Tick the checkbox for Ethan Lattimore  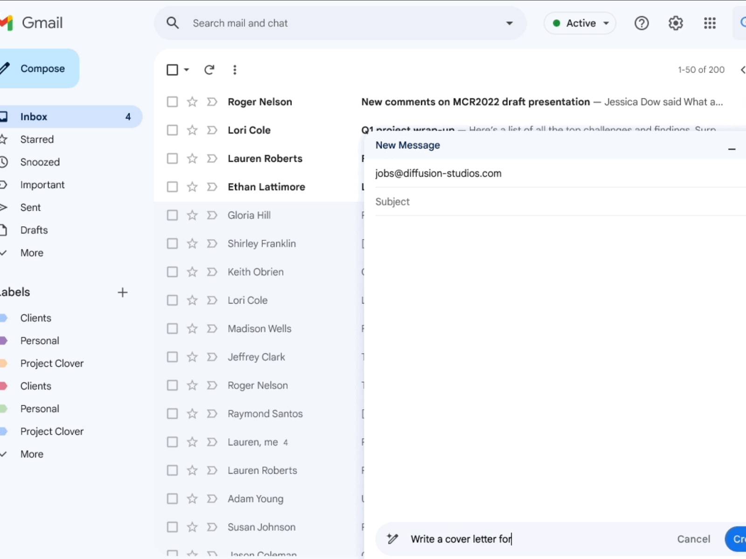[x=173, y=187]
